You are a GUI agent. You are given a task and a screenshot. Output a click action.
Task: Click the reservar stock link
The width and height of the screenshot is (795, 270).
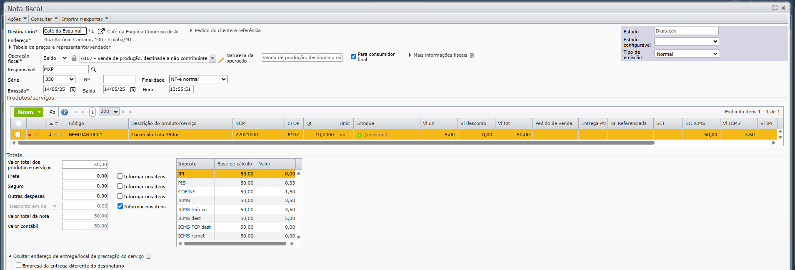pyautogui.click(x=375, y=135)
